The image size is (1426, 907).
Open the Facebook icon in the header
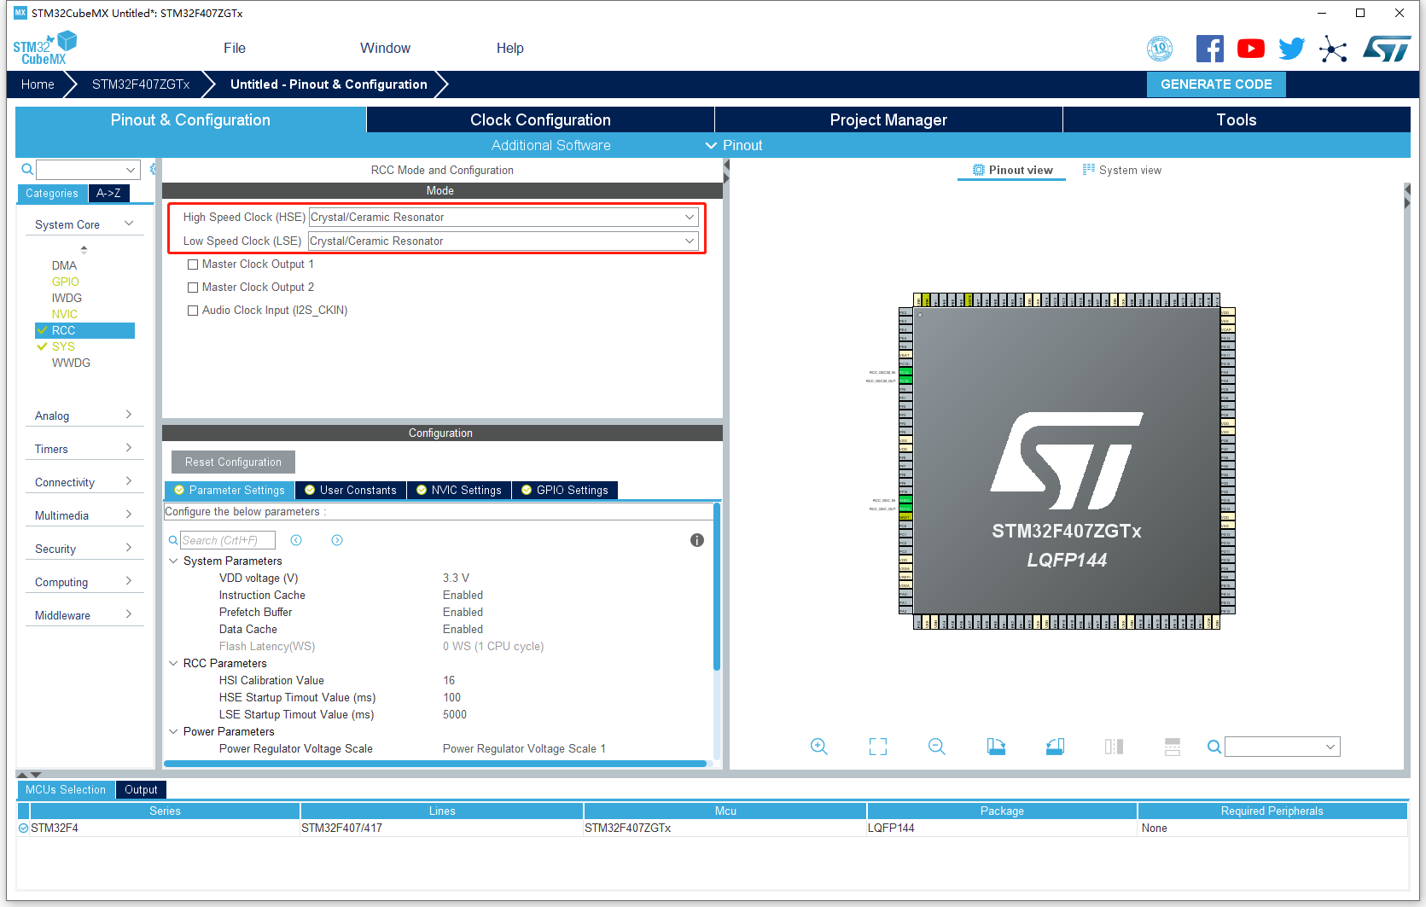pyautogui.click(x=1209, y=49)
